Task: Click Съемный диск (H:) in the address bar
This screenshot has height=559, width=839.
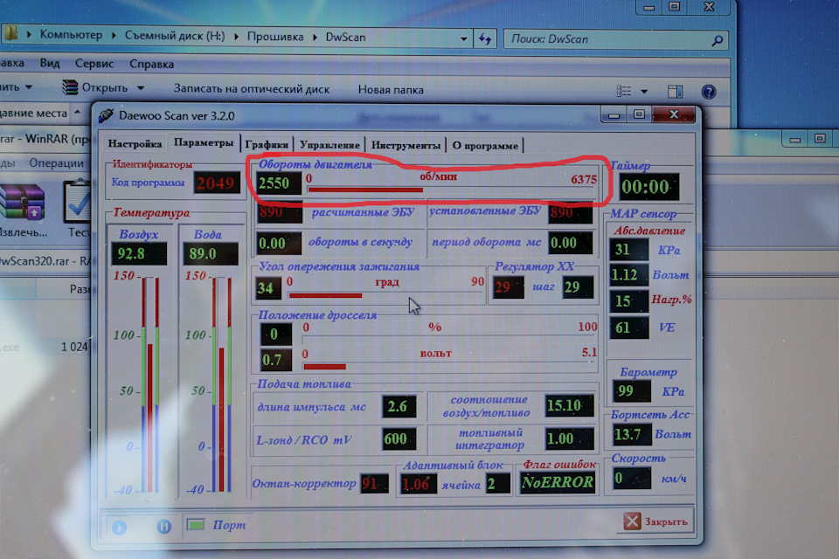Action: point(175,36)
